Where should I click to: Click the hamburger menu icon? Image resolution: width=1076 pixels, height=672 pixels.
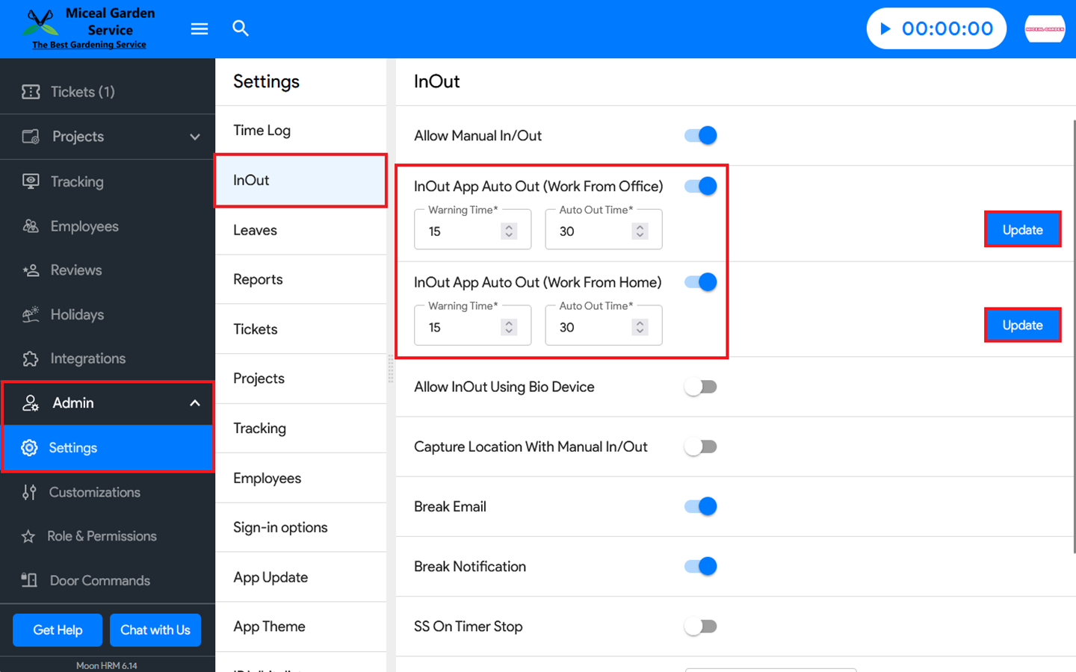(199, 28)
